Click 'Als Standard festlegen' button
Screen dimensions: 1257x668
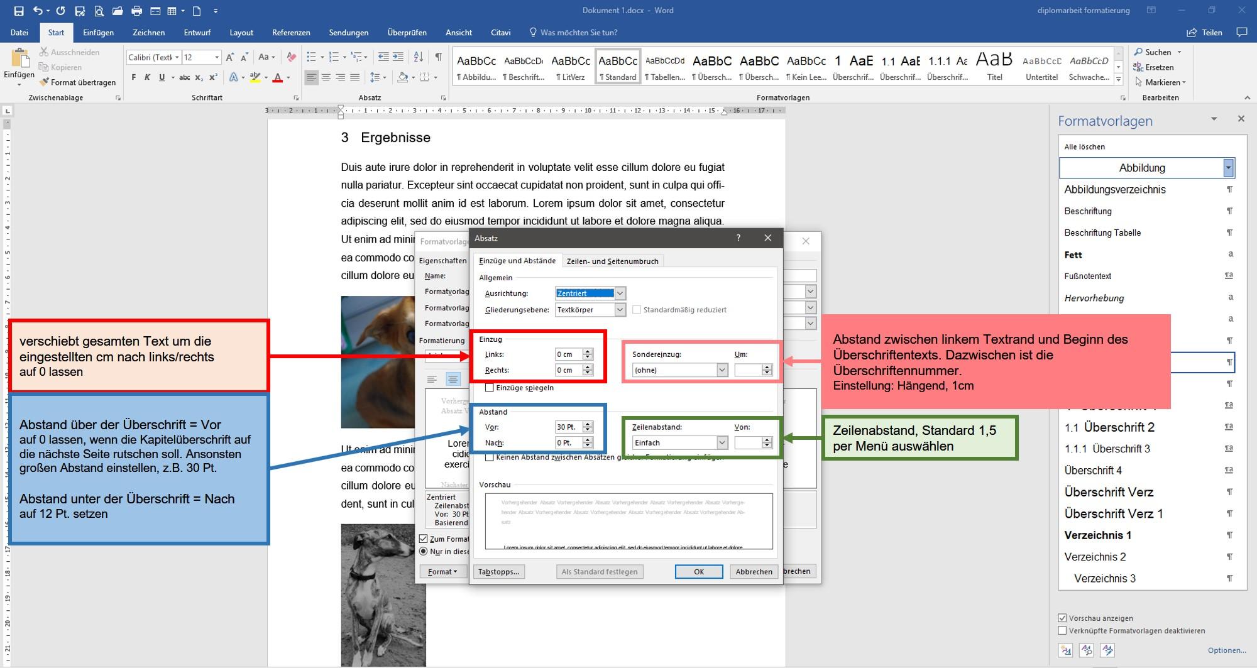pos(600,572)
